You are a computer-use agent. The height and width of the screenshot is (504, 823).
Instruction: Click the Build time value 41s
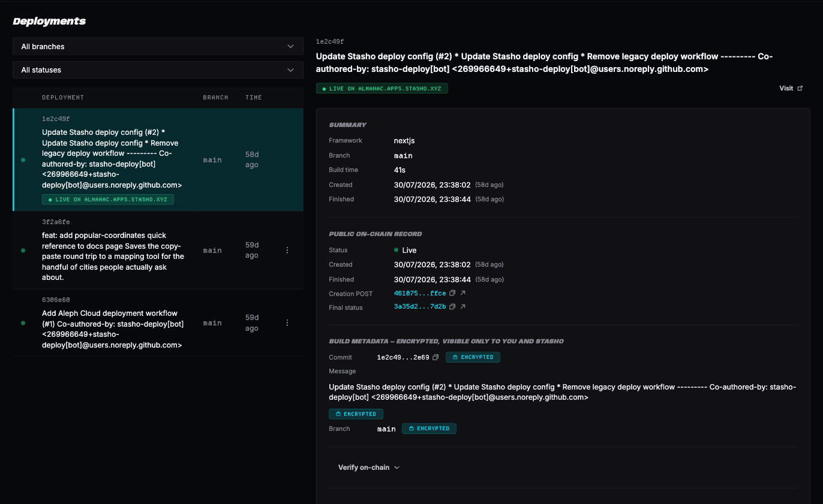[400, 170]
